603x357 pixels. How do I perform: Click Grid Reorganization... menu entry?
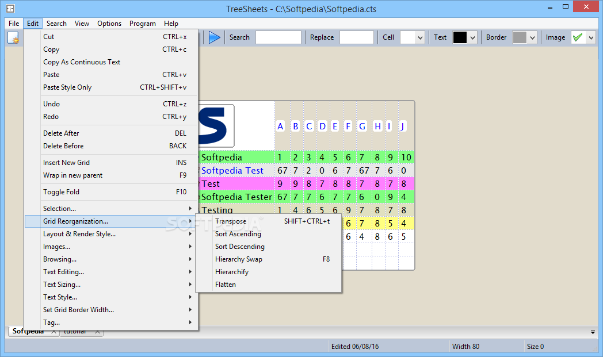(x=111, y=221)
